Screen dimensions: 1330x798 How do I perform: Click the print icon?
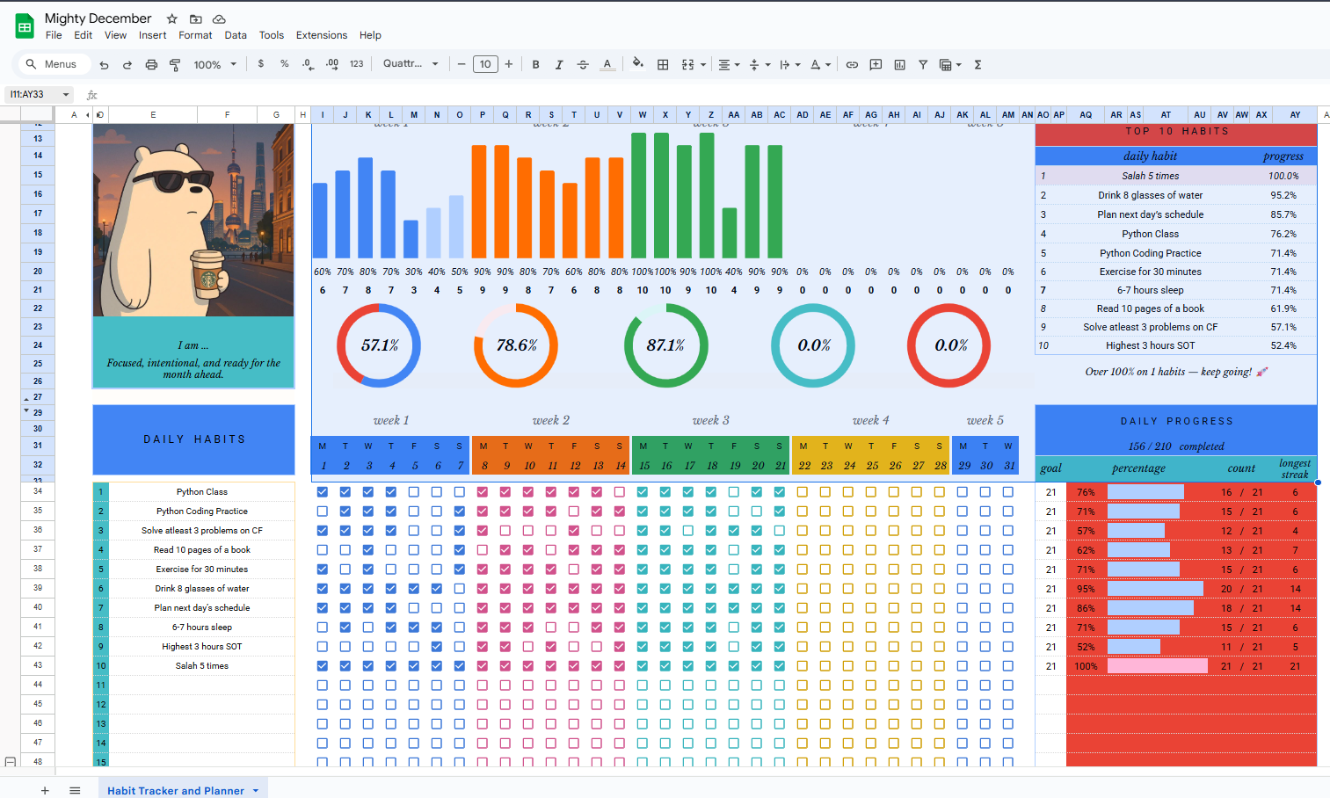click(x=151, y=64)
